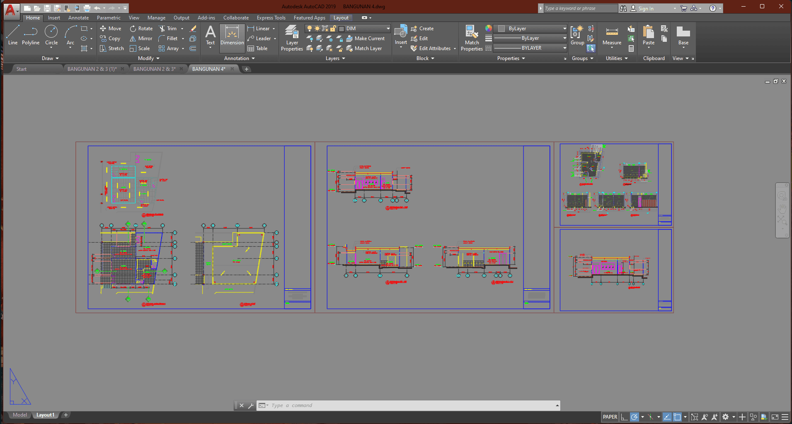
Task: Activate the Circle tool
Action: point(51,35)
